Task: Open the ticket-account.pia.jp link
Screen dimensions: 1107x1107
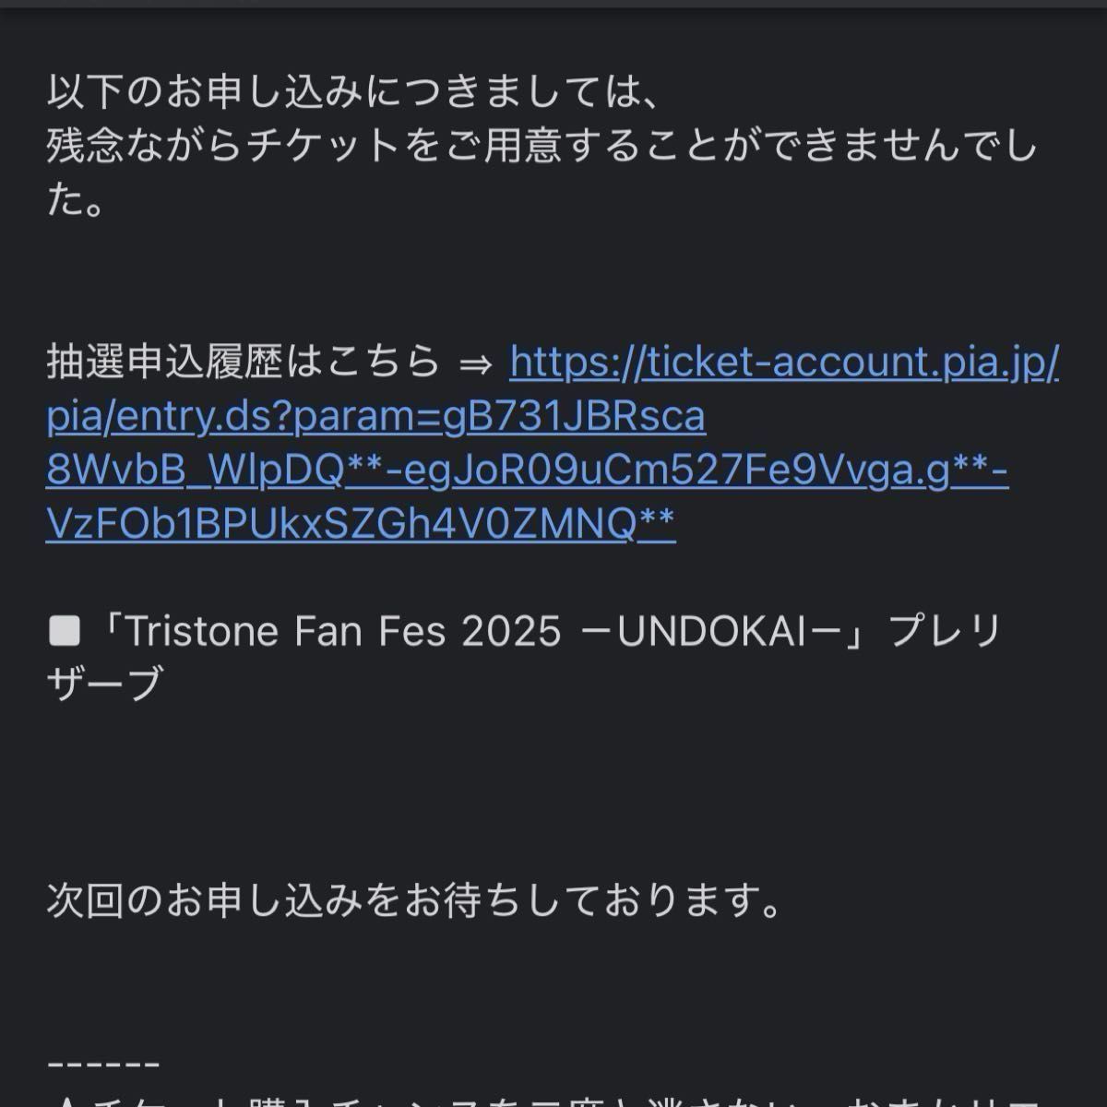Action: tap(784, 363)
